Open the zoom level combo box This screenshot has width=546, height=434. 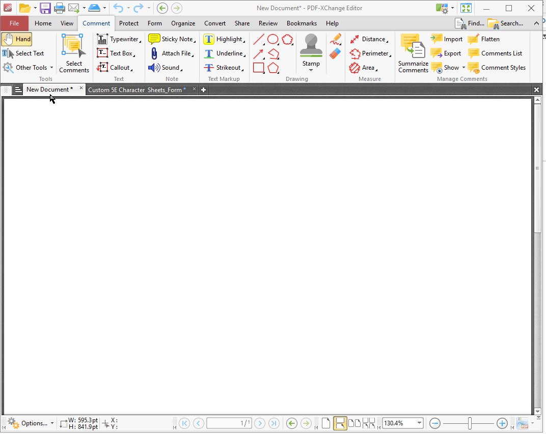pyautogui.click(x=419, y=423)
